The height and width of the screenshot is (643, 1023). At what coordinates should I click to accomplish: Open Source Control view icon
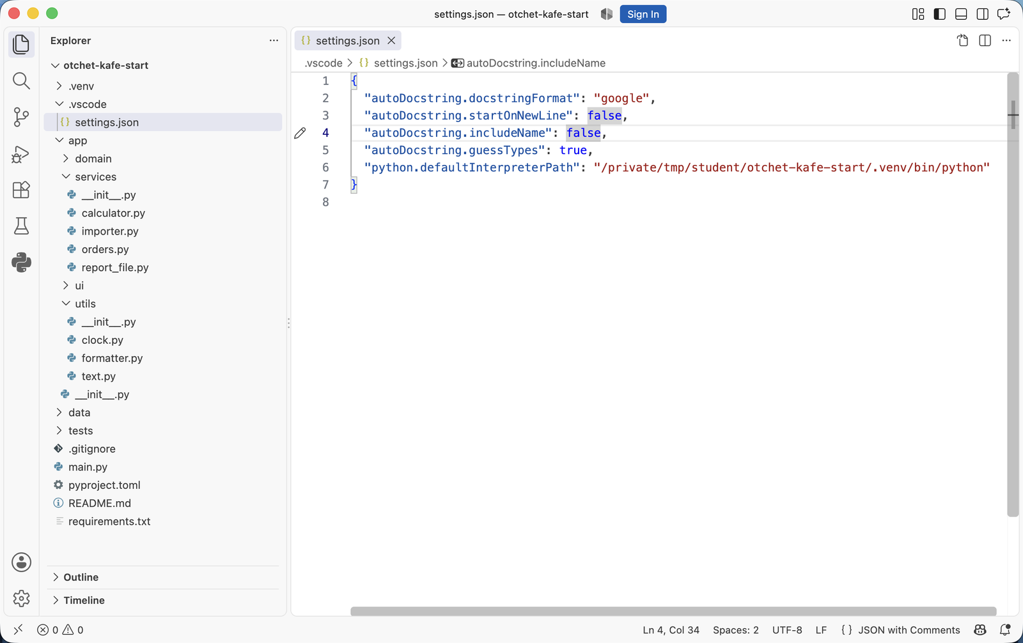tap(21, 117)
